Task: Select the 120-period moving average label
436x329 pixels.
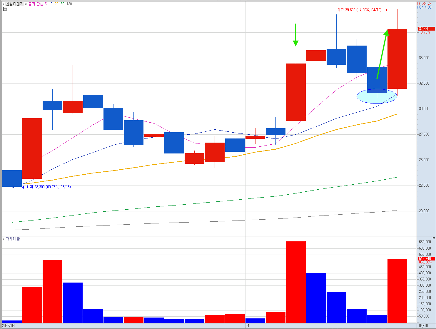Action: coord(69,4)
